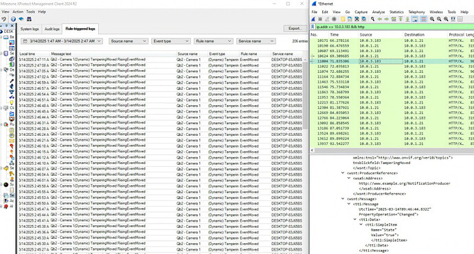Click the last Wireshark toolbar layout icon
The height and width of the screenshot is (254, 474).
460,19
